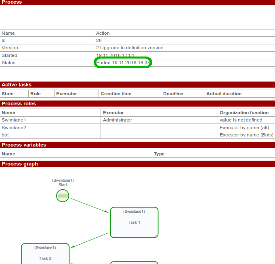Click the partially visible node below Task 1
The width and height of the screenshot is (275, 264).
click(x=134, y=262)
